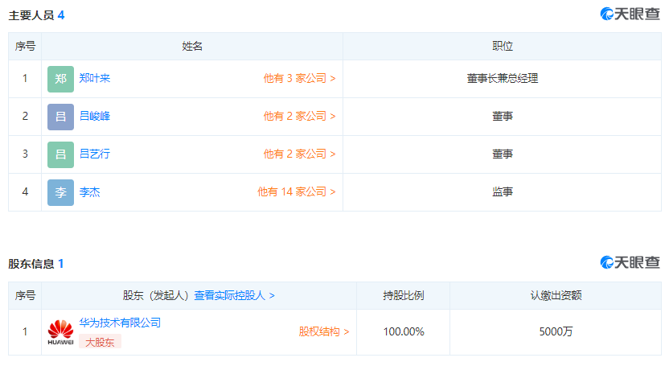
Task: Open 吕峻峰 profile link
Action: point(95,117)
